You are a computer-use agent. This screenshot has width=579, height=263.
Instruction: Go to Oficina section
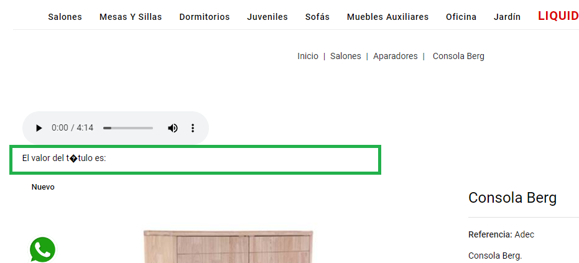461,17
